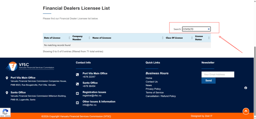Sort table by Name of Licensee
The height and width of the screenshot is (119, 256).
tap(102, 38)
